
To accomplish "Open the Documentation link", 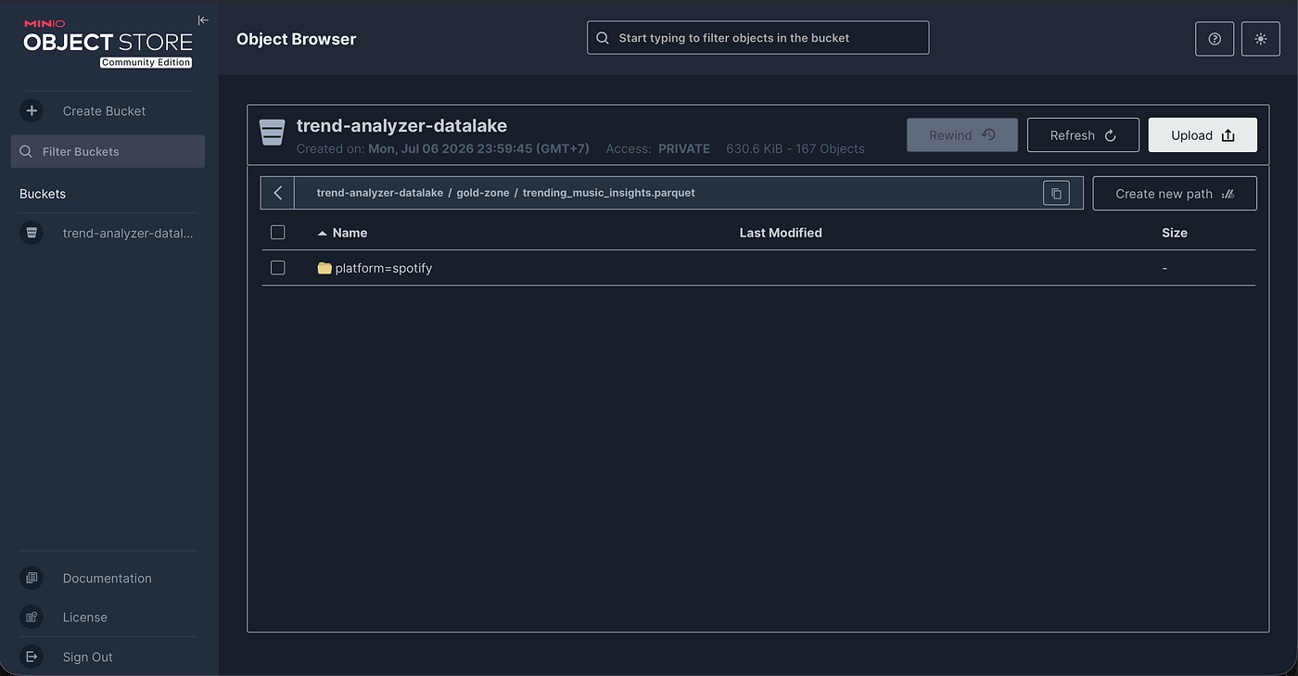I will click(107, 578).
